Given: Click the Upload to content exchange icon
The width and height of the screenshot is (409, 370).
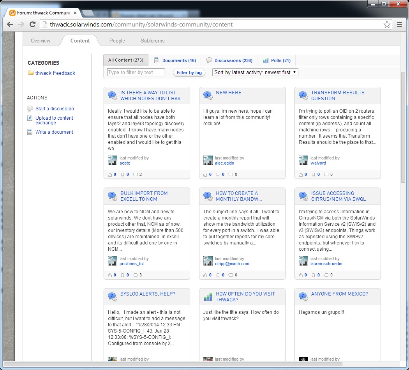Looking at the screenshot, I should [x=30, y=118].
